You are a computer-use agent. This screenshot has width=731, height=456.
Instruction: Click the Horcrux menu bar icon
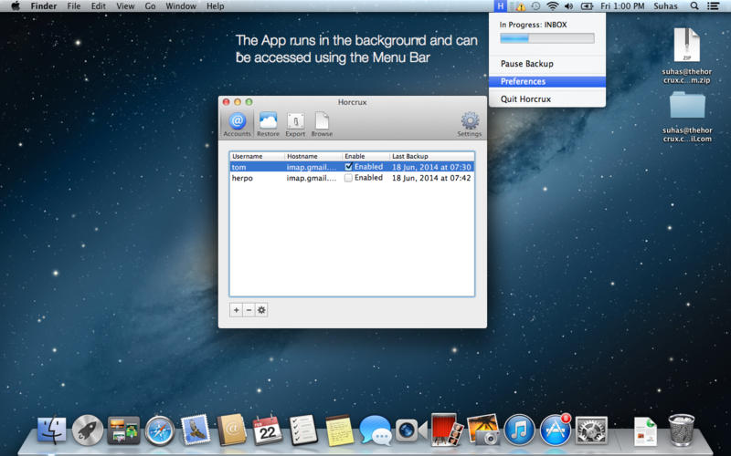coord(501,6)
